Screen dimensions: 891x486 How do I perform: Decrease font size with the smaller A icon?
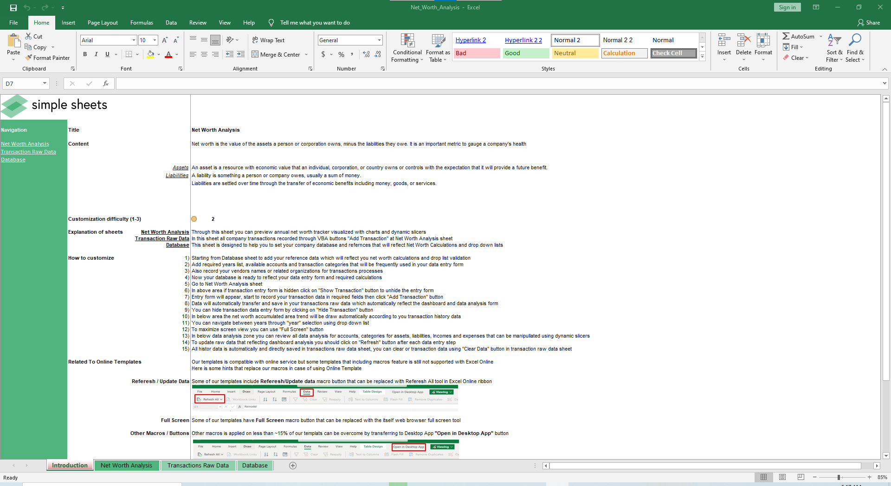coord(176,40)
